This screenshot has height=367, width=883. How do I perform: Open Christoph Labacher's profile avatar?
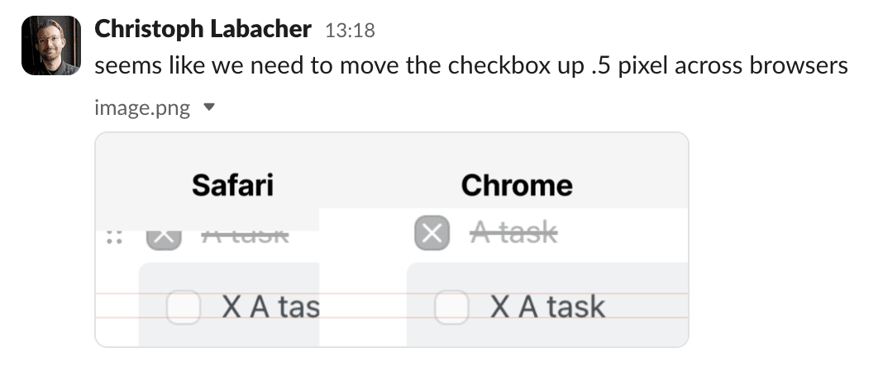(51, 45)
